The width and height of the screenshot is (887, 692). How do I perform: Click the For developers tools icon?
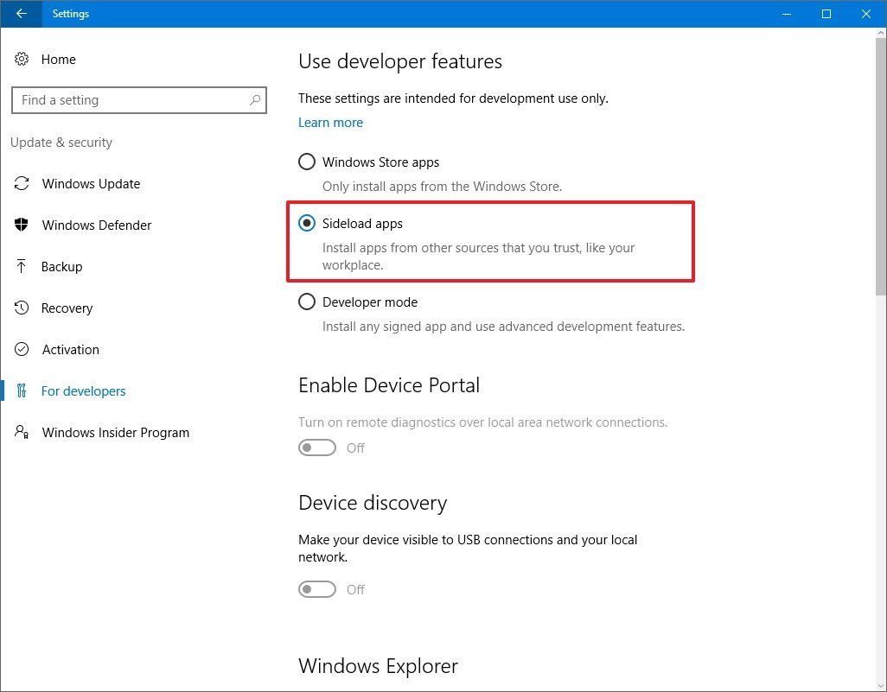[22, 390]
